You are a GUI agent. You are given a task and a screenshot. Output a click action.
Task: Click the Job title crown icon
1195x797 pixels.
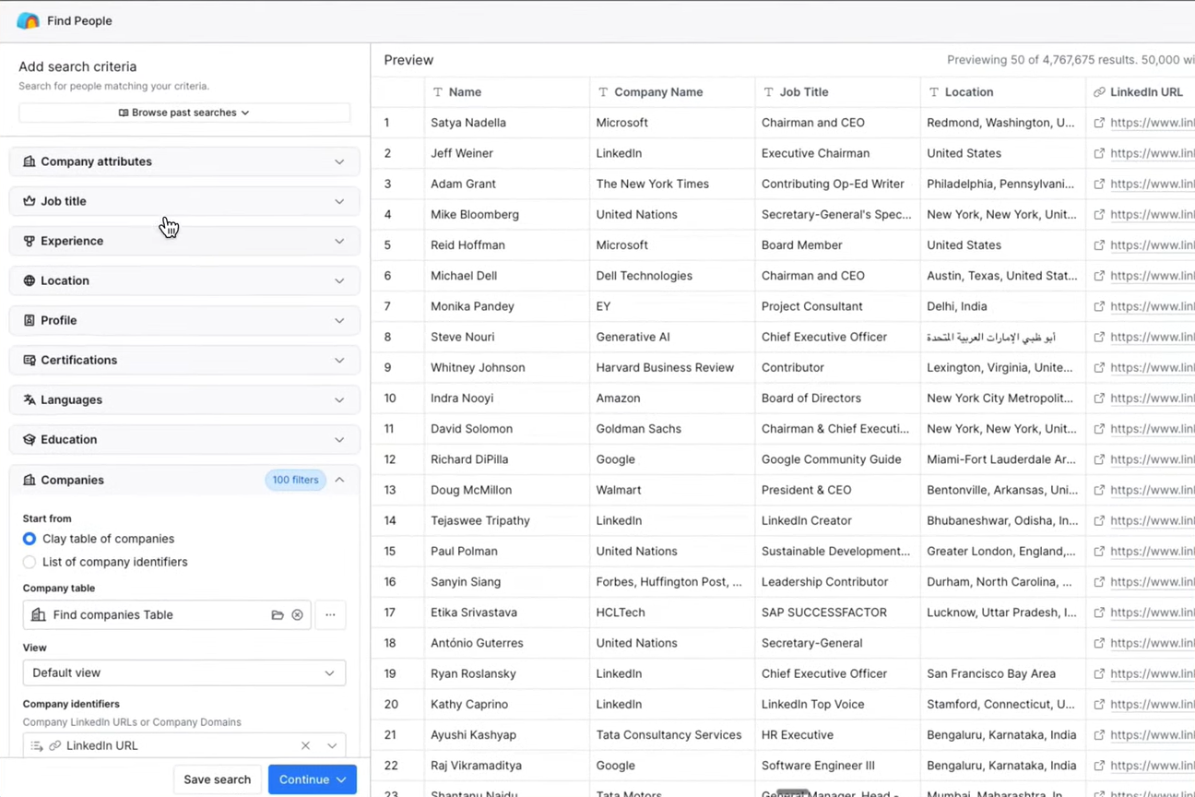[30, 201]
